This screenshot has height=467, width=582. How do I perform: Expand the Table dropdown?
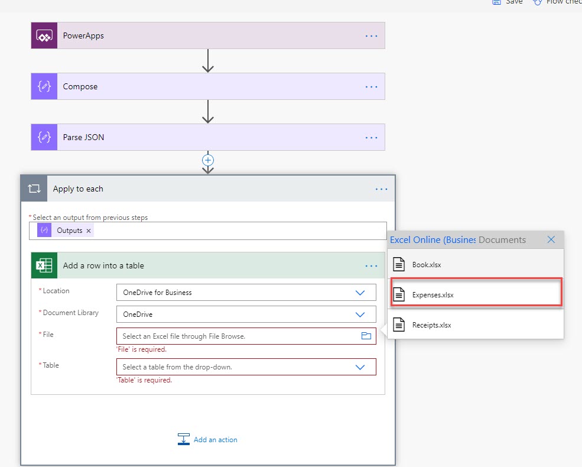click(x=360, y=367)
